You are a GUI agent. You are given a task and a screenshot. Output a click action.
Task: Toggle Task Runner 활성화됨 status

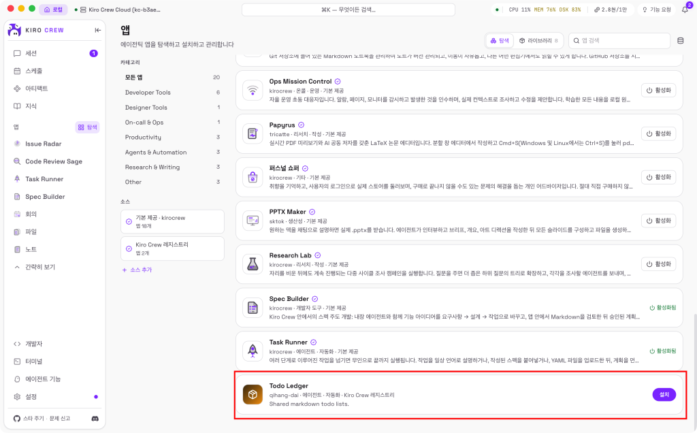click(663, 351)
